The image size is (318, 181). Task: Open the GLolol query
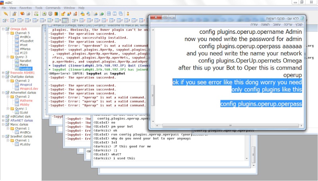pyautogui.click(x=24, y=113)
